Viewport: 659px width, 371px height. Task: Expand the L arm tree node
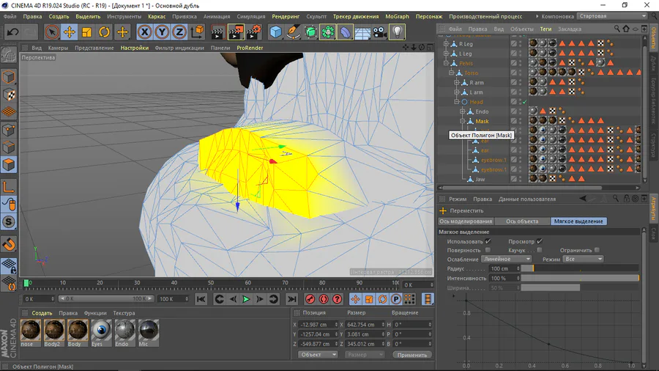pyautogui.click(x=457, y=92)
